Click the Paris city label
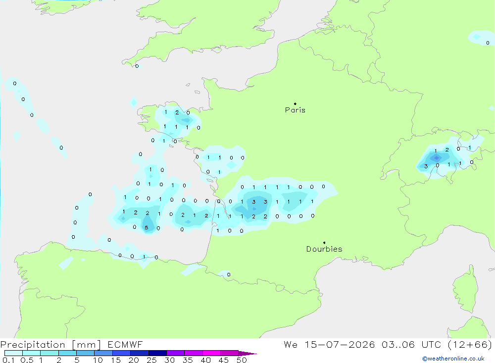This screenshot has width=495, height=363. [295, 110]
